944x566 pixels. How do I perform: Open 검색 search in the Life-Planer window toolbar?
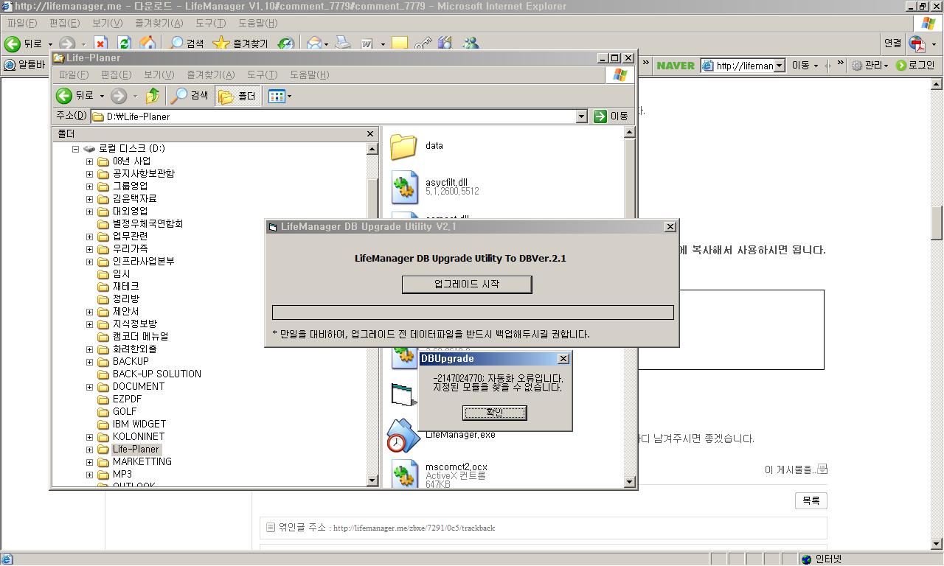tap(190, 96)
